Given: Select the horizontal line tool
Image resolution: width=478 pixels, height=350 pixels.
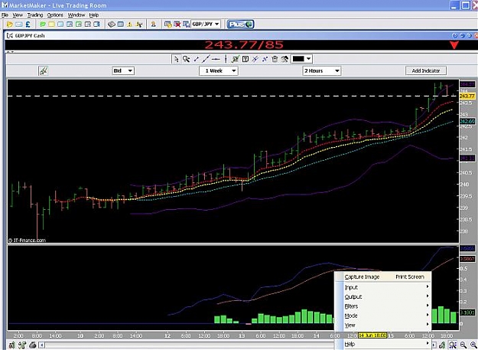Looking at the screenshot, I should [x=216, y=59].
